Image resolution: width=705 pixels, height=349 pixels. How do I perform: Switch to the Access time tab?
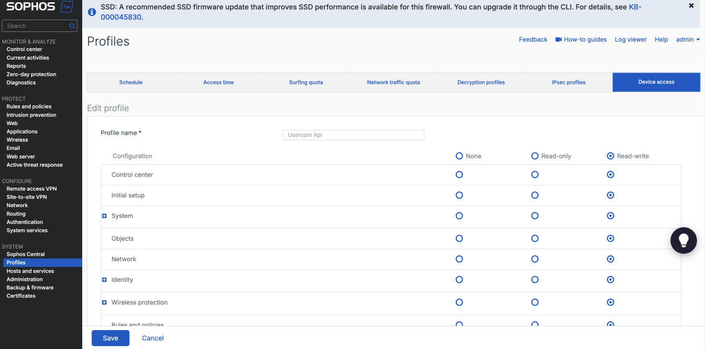(x=218, y=82)
